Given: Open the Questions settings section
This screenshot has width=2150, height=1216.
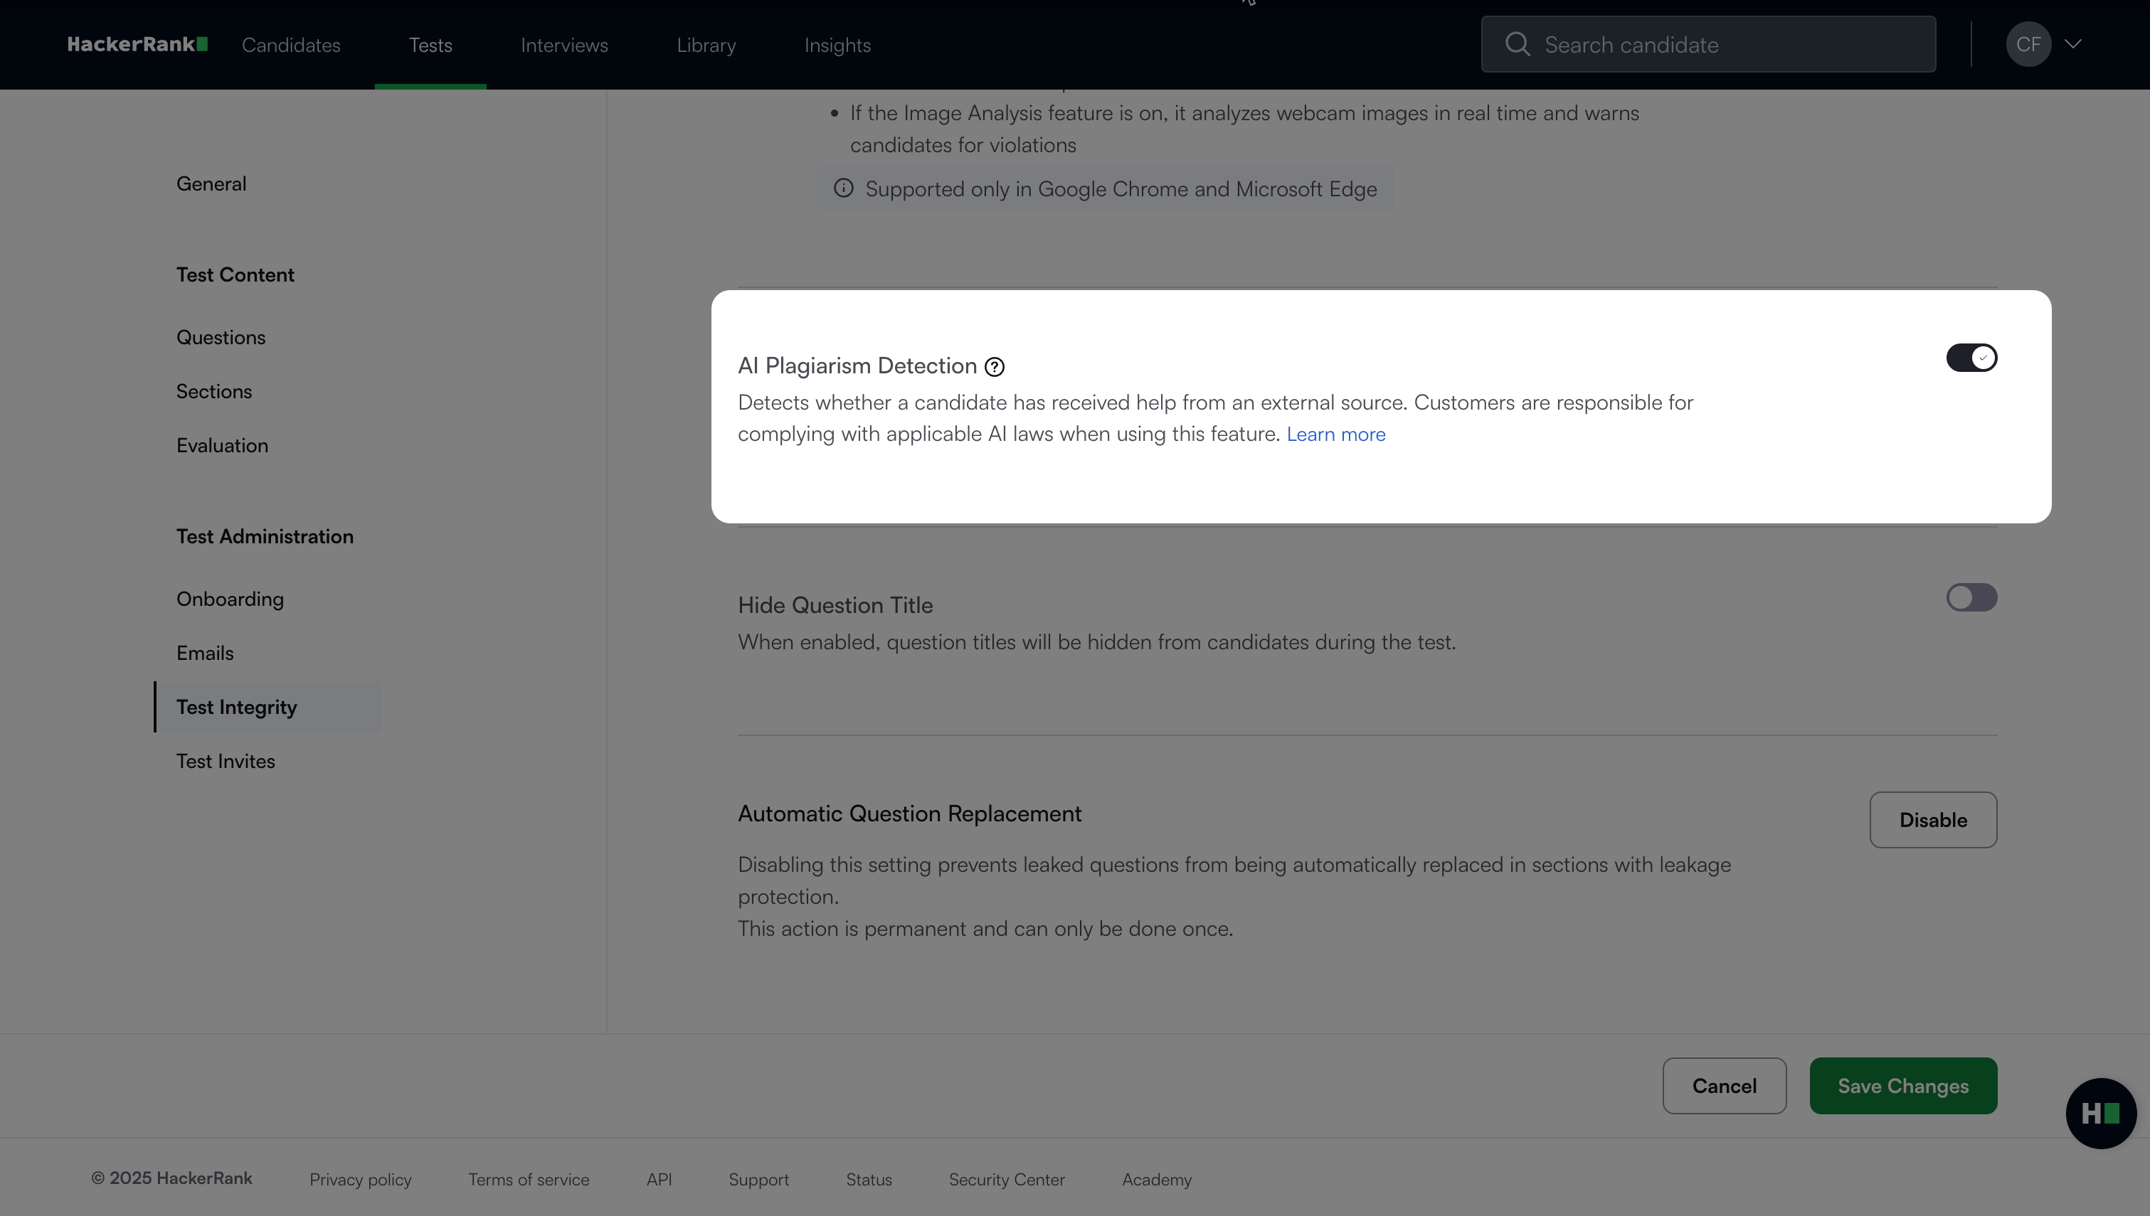Looking at the screenshot, I should [x=221, y=337].
